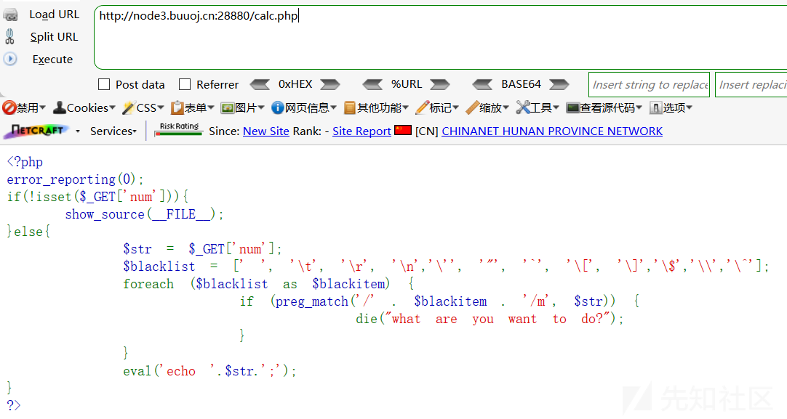Click the %URL encoding label
This screenshot has width=787, height=419.
(407, 84)
